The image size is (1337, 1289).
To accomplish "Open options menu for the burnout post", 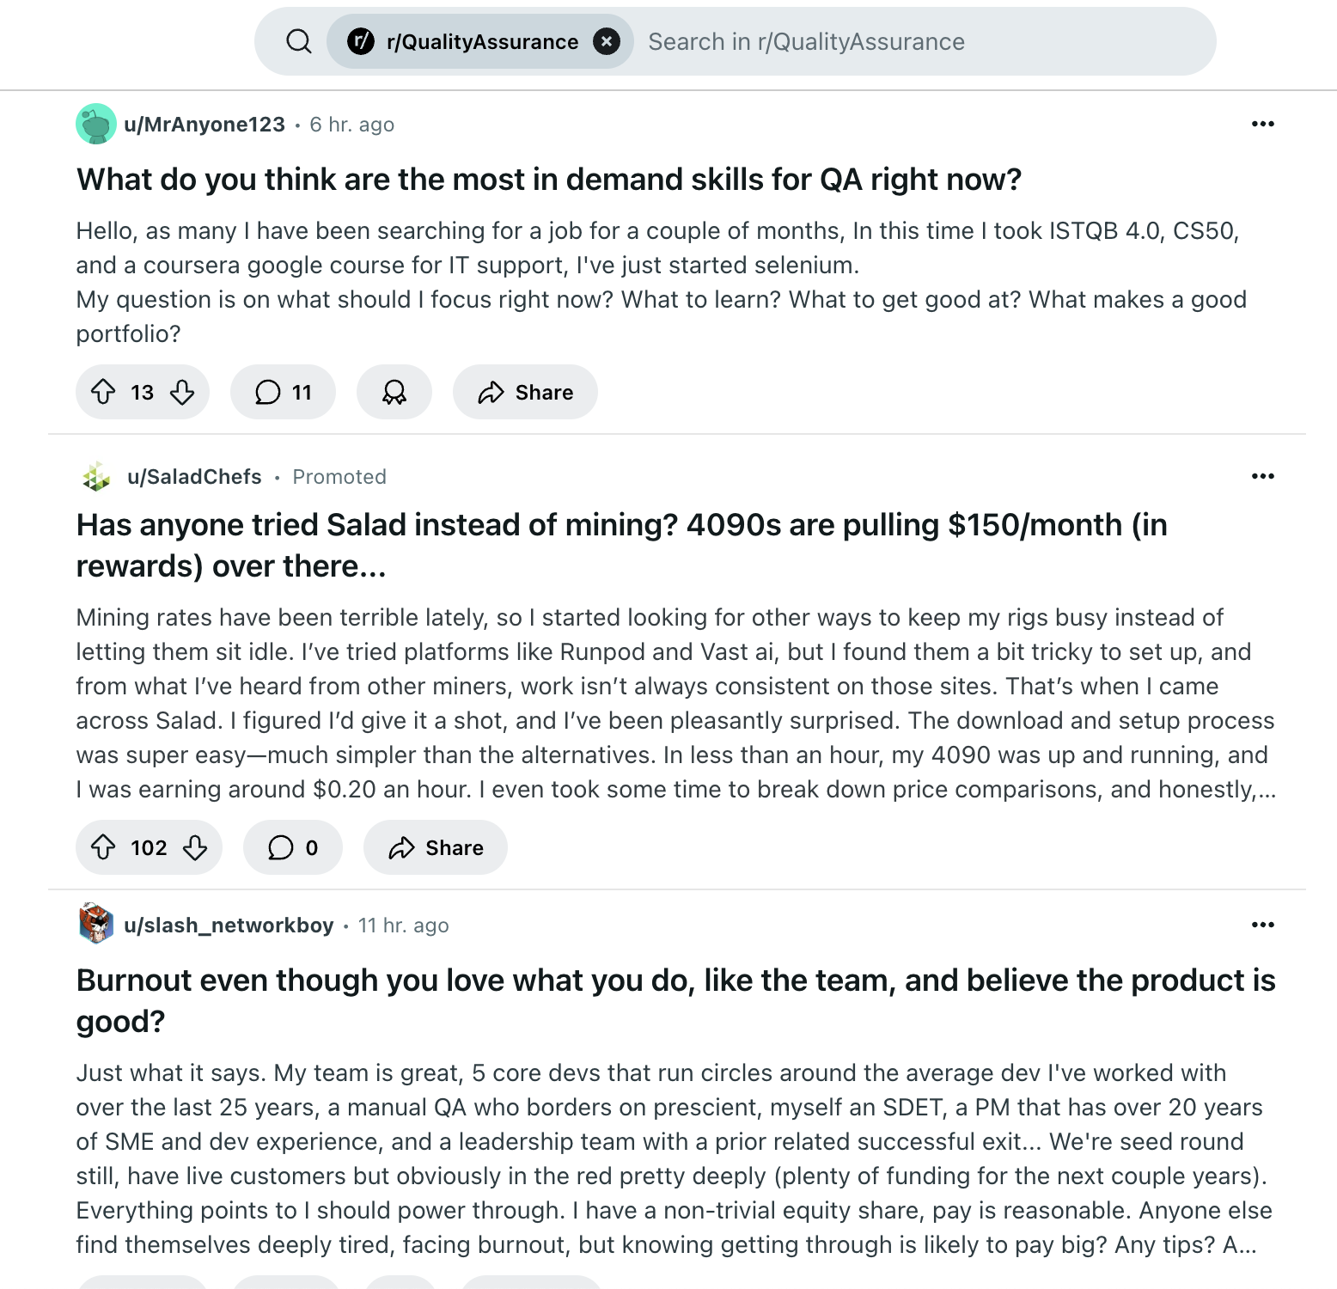I will [1262, 925].
